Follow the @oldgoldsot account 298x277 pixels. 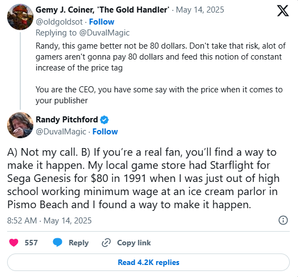[x=102, y=22]
